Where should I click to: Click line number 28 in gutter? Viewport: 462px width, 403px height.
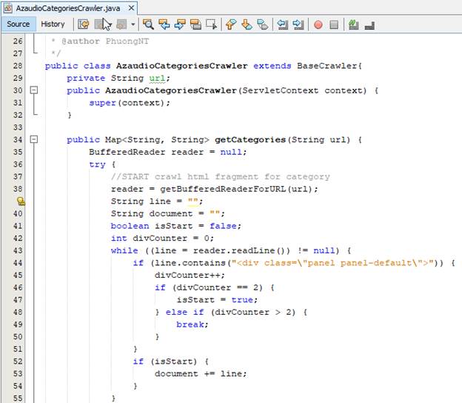click(x=18, y=65)
